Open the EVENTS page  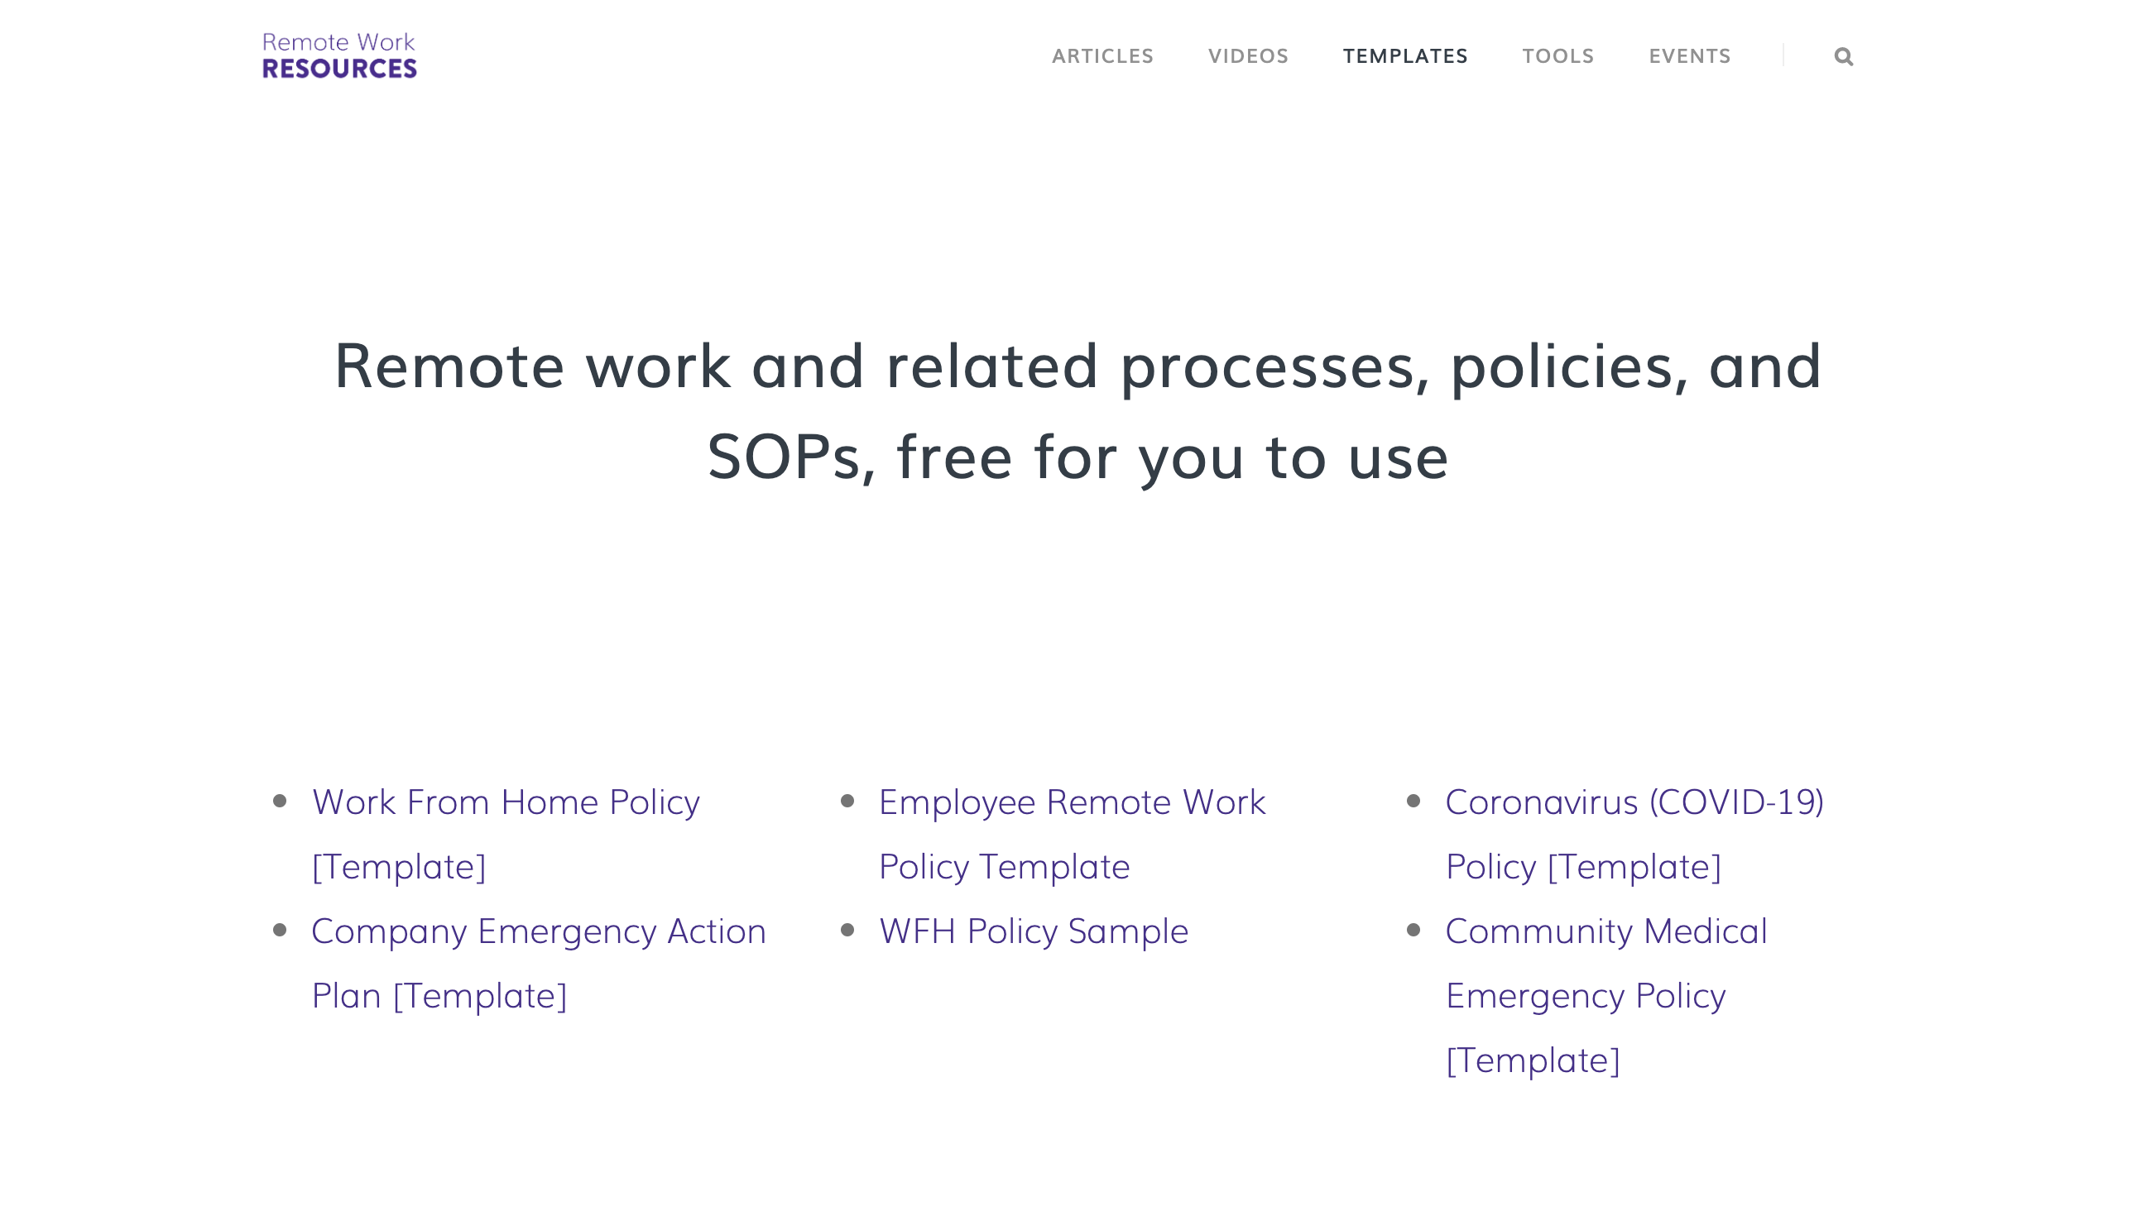[1690, 56]
